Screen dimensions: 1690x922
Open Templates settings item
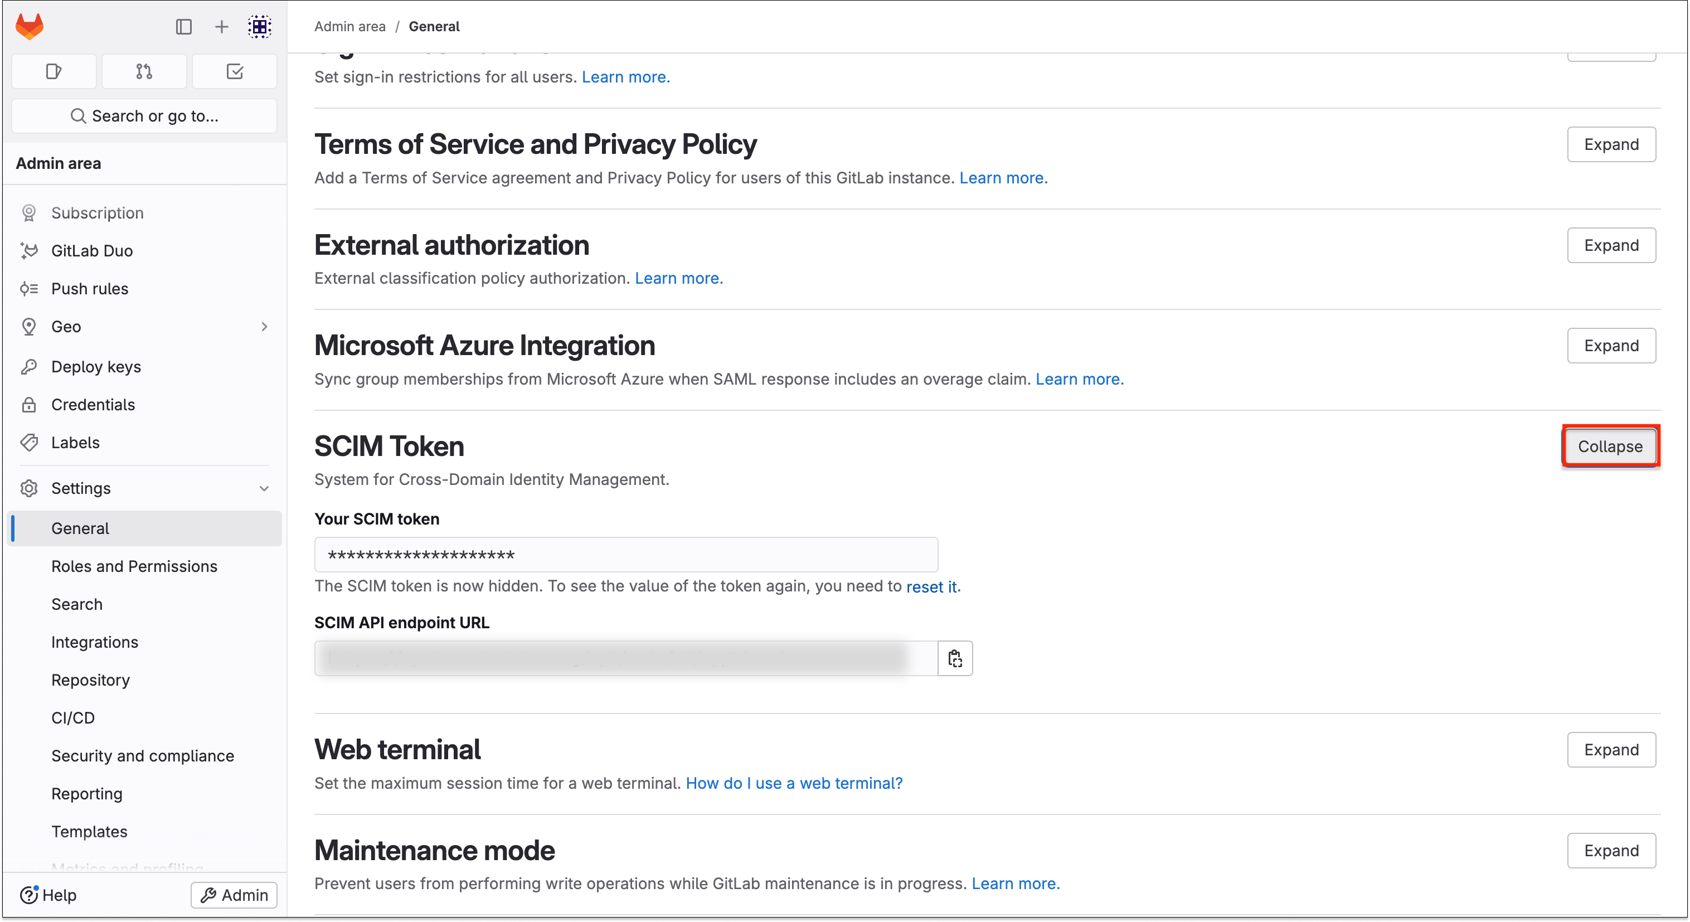144,832
